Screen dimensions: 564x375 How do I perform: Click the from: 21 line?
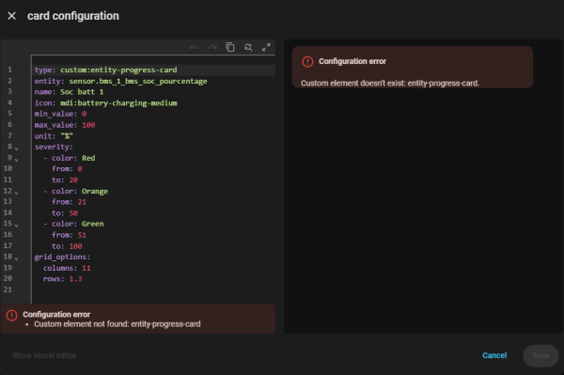coord(69,202)
